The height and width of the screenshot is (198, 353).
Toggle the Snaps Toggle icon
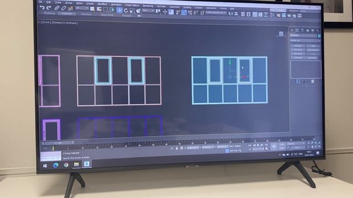(x=178, y=12)
